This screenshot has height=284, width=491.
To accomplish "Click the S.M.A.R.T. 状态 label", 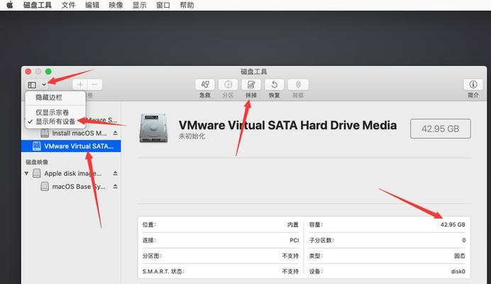I will (162, 271).
